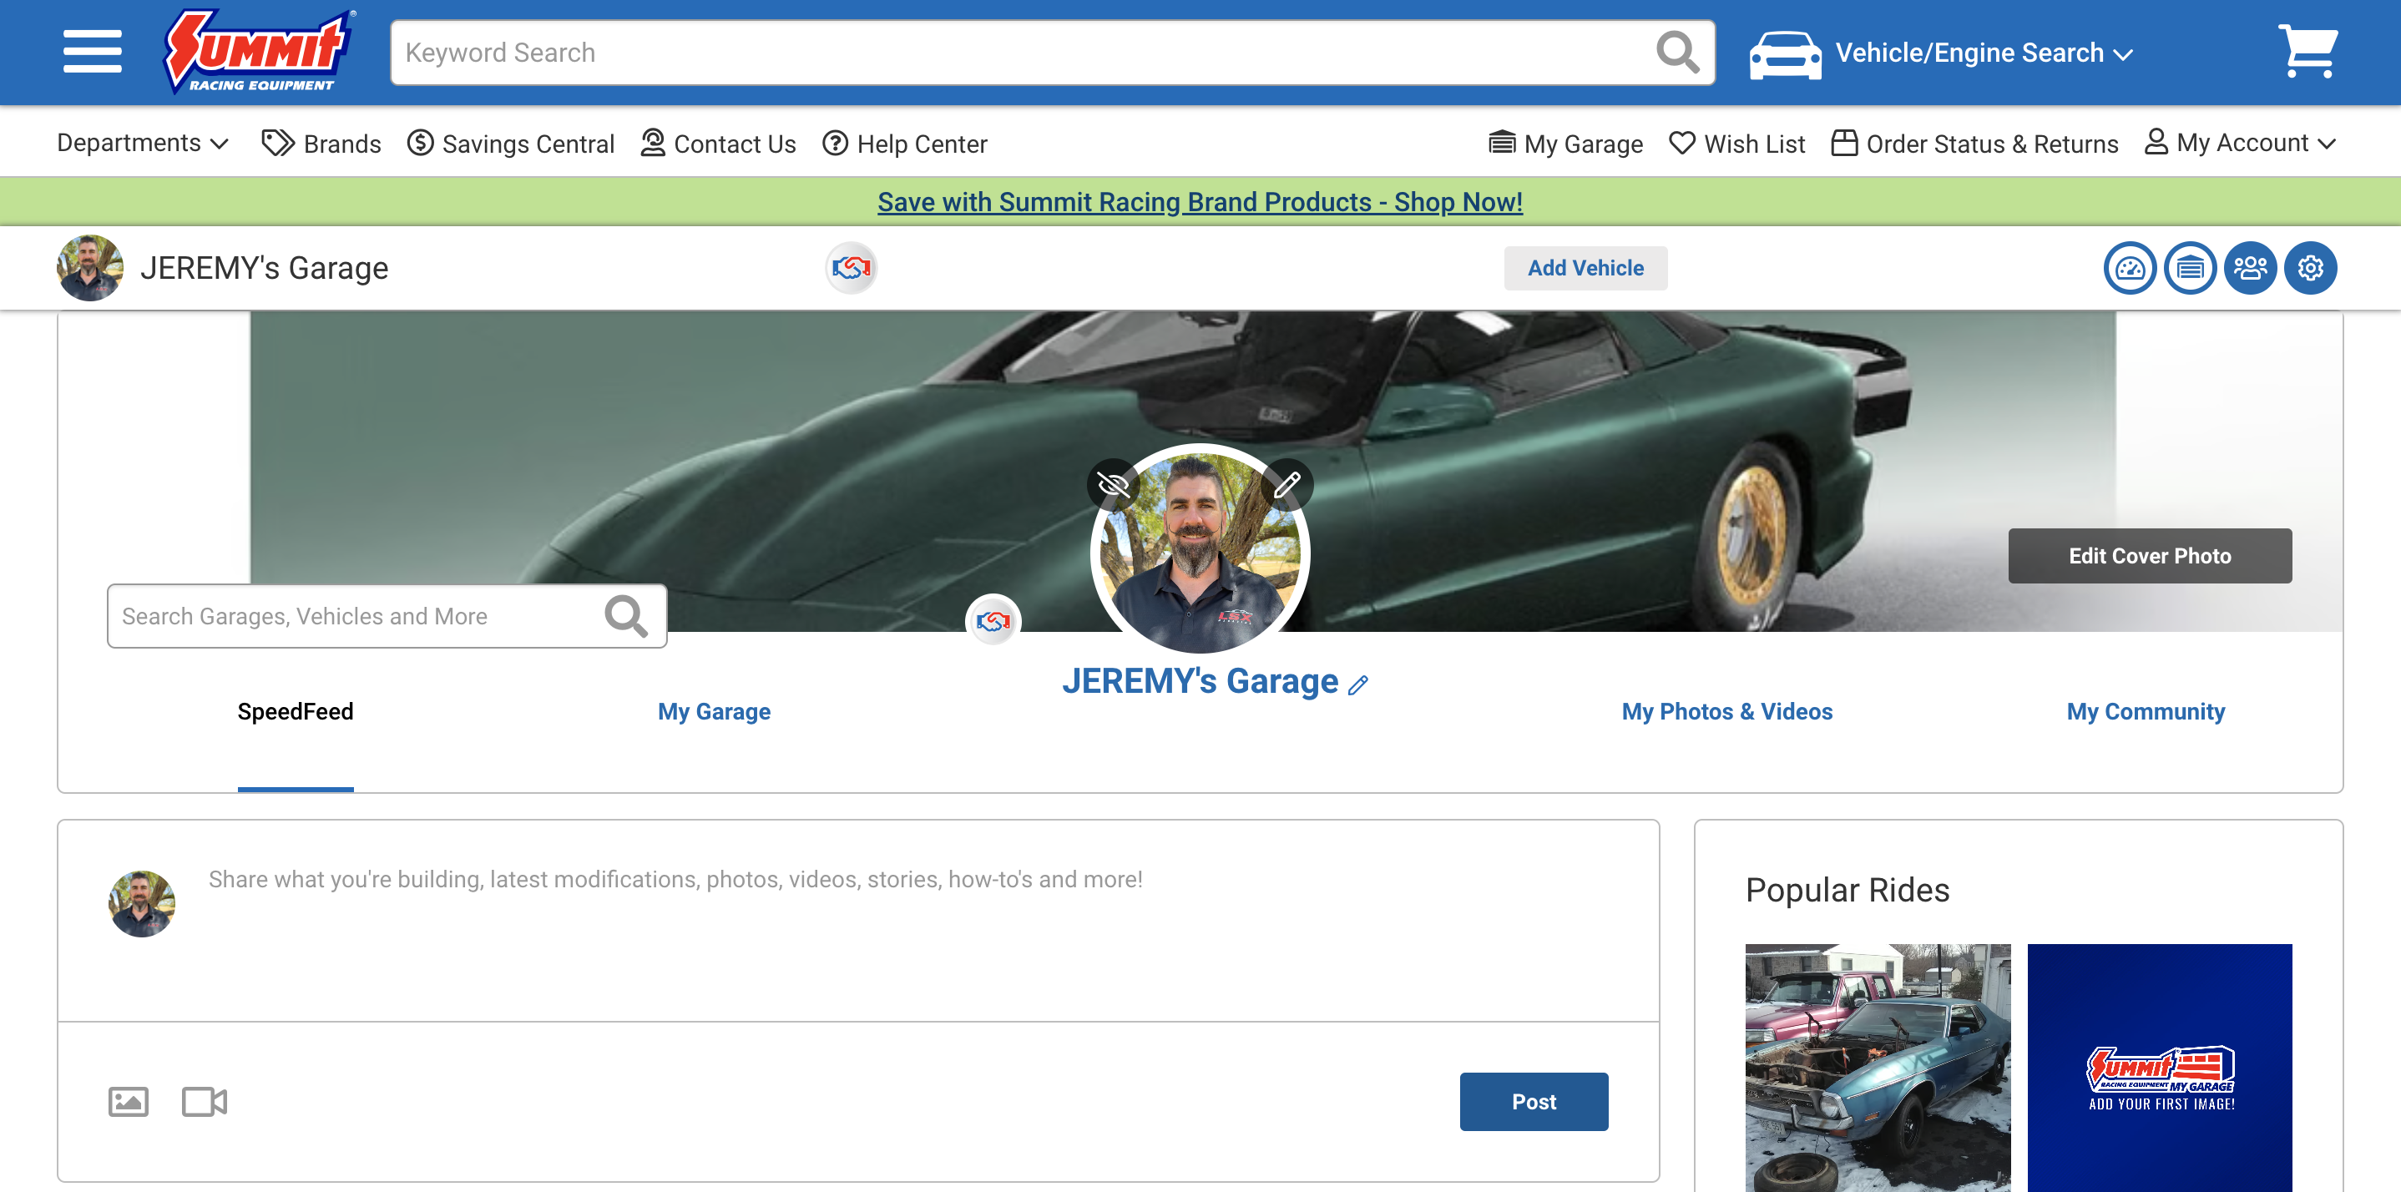Screen dimensions: 2401x1192
Task: Click the shopping cart icon
Action: 2307,53
